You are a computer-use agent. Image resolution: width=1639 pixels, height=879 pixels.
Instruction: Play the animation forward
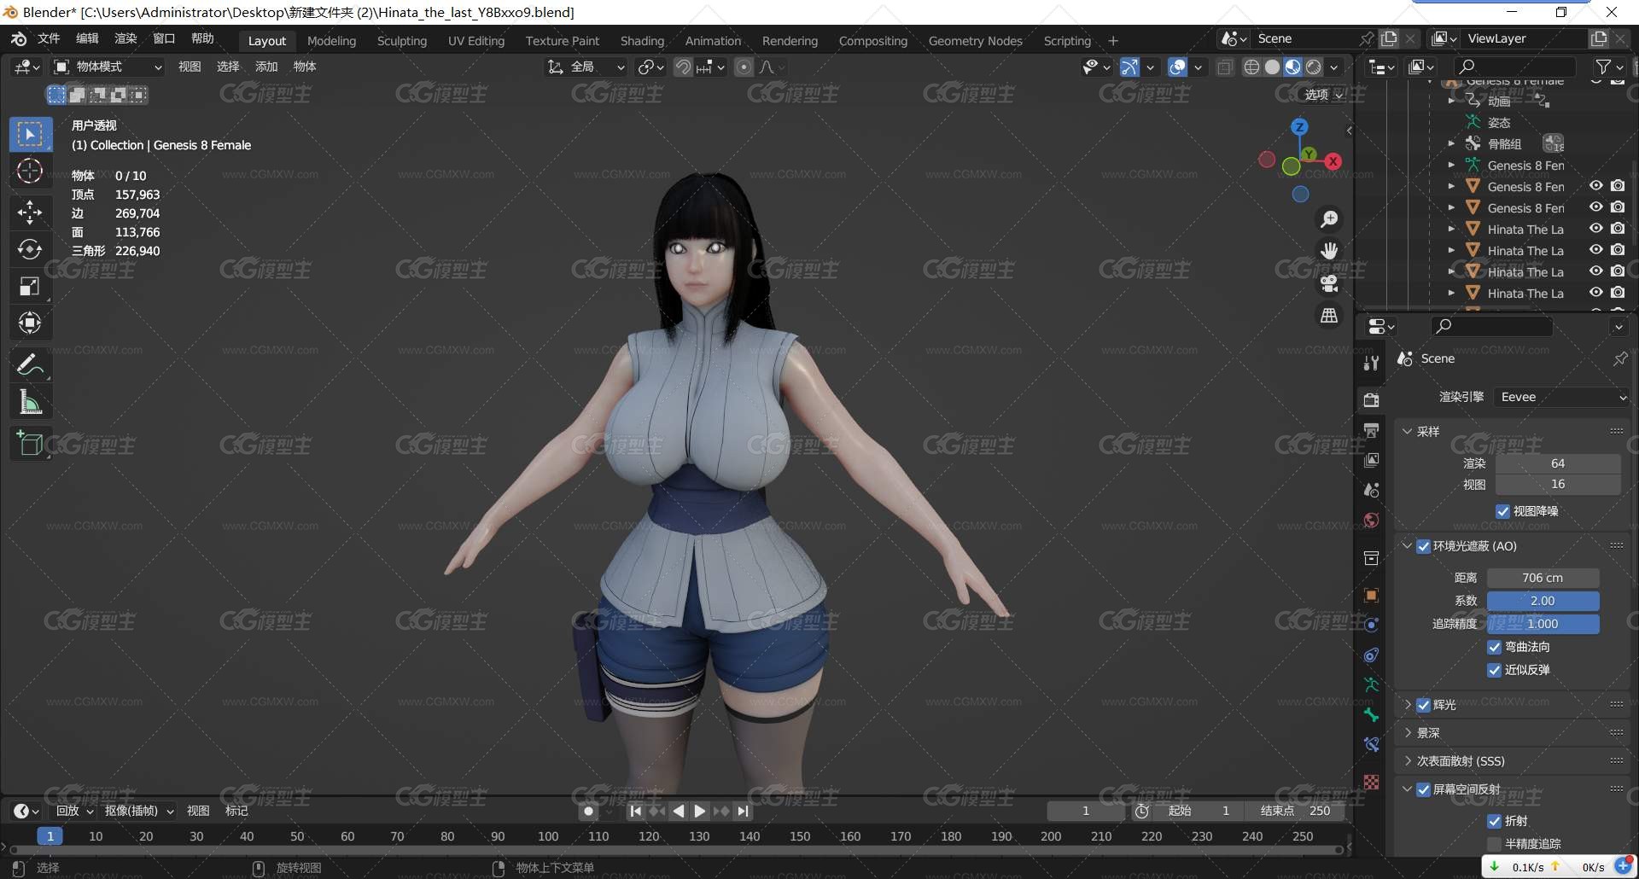[x=700, y=812]
